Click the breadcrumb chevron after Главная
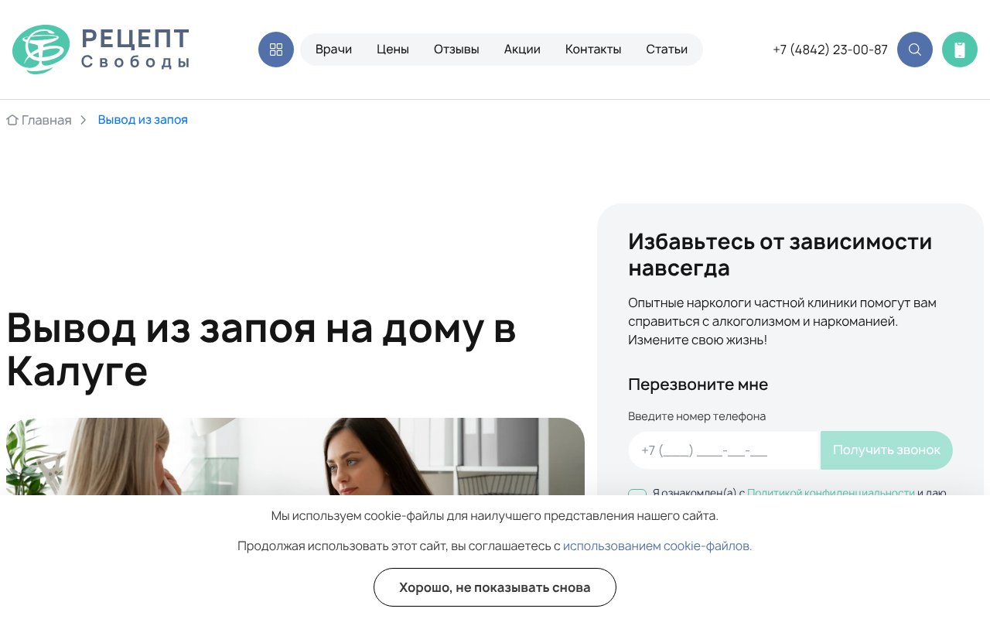This screenshot has width=990, height=619. tap(84, 120)
